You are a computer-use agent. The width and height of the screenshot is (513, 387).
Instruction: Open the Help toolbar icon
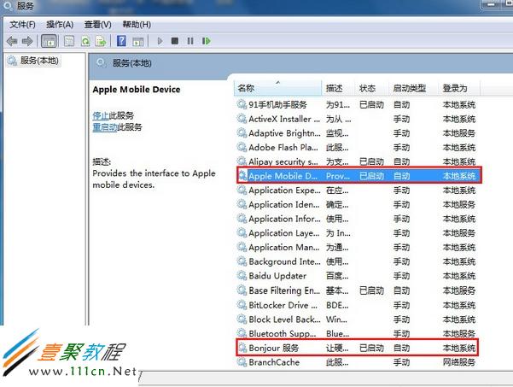point(121,41)
